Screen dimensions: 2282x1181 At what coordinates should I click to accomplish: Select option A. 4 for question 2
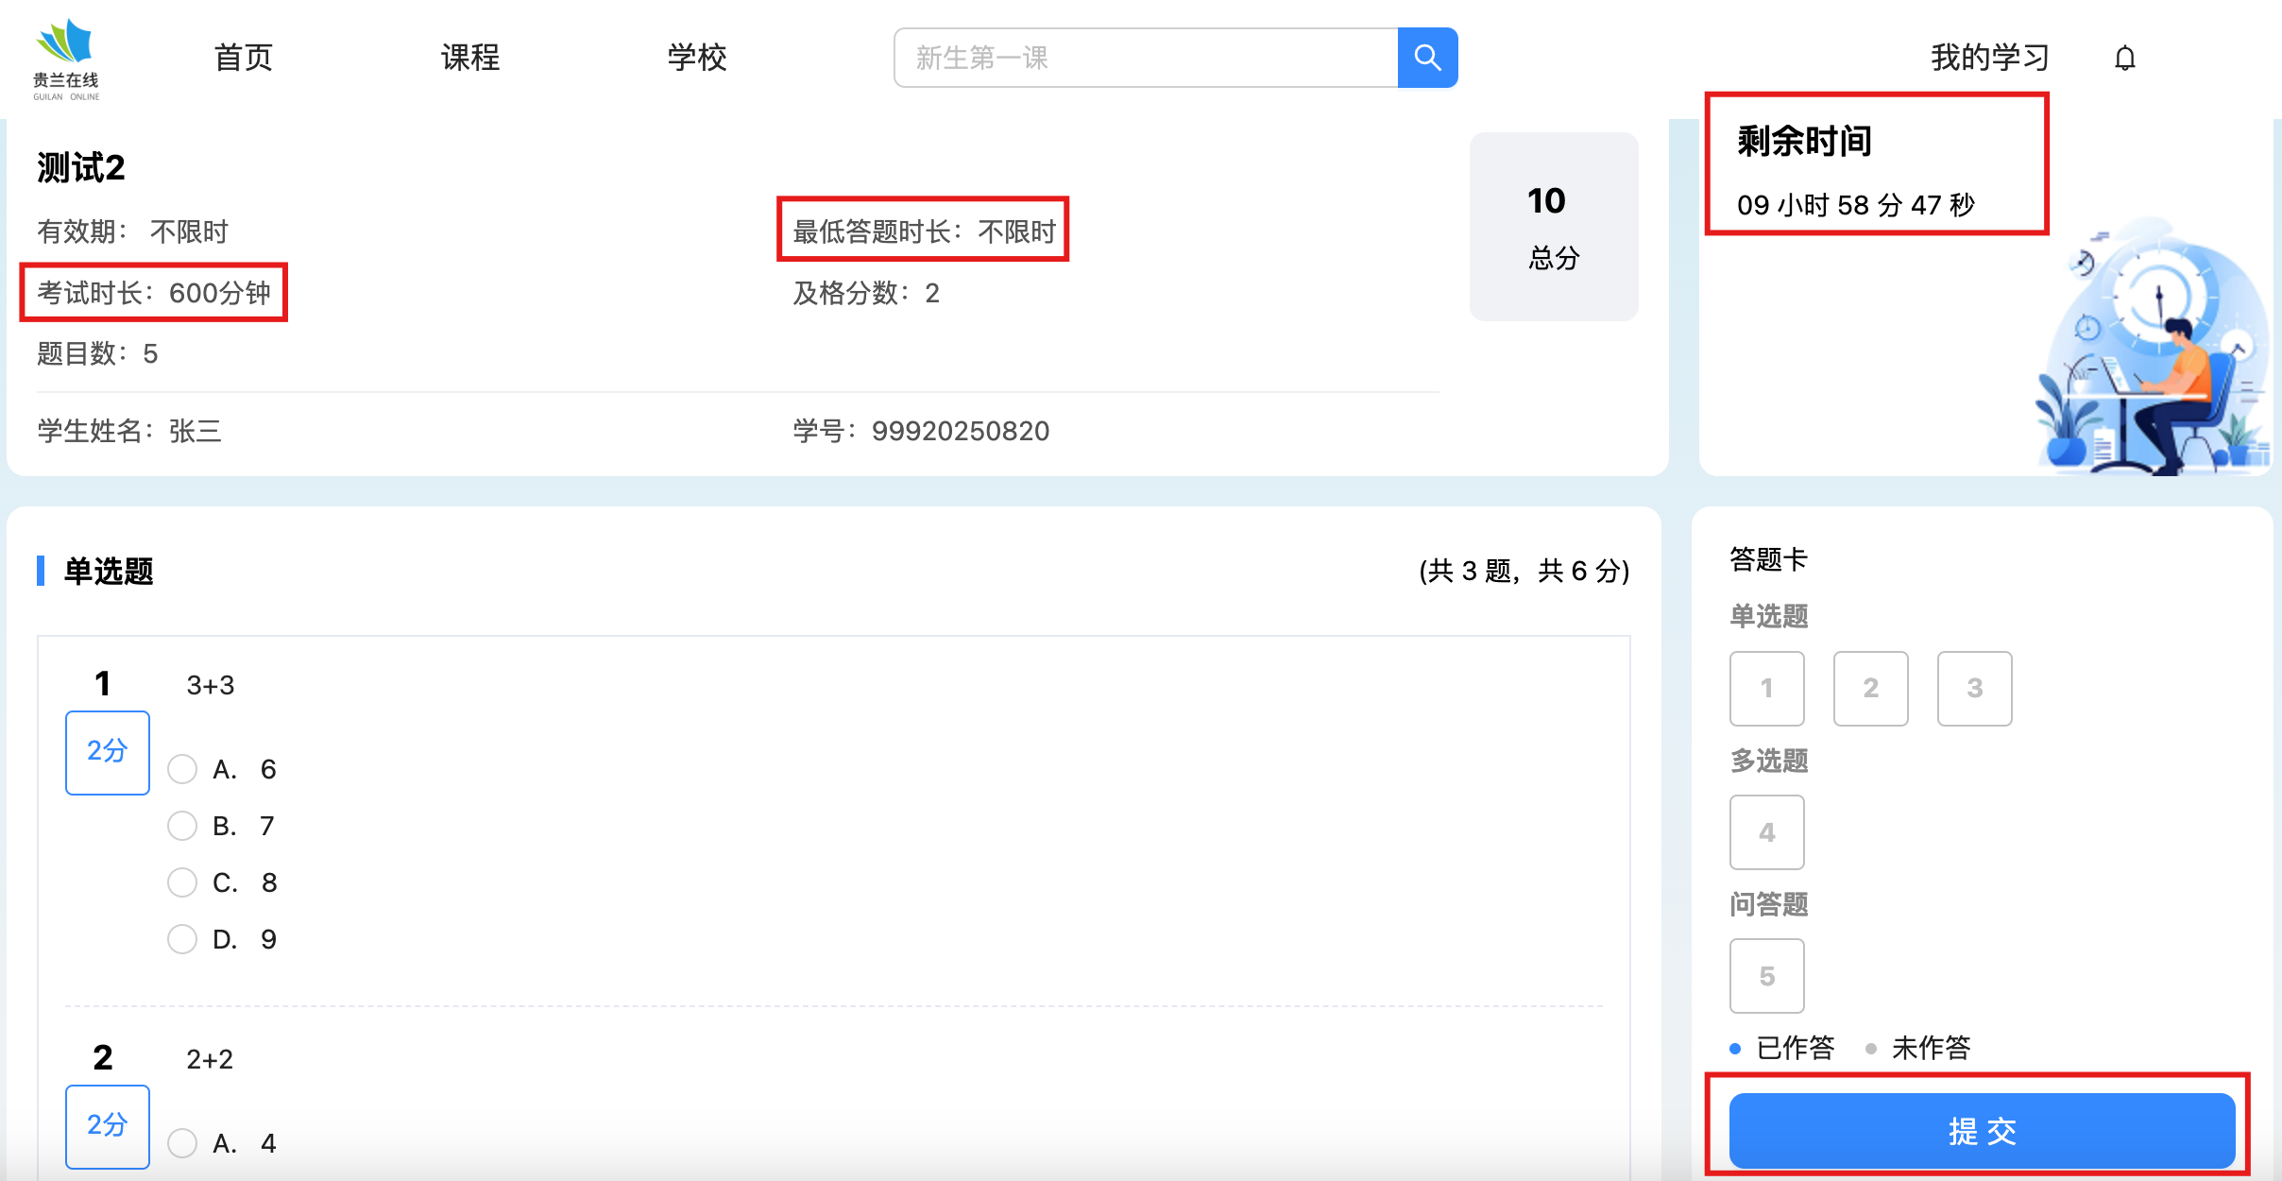tap(182, 1143)
